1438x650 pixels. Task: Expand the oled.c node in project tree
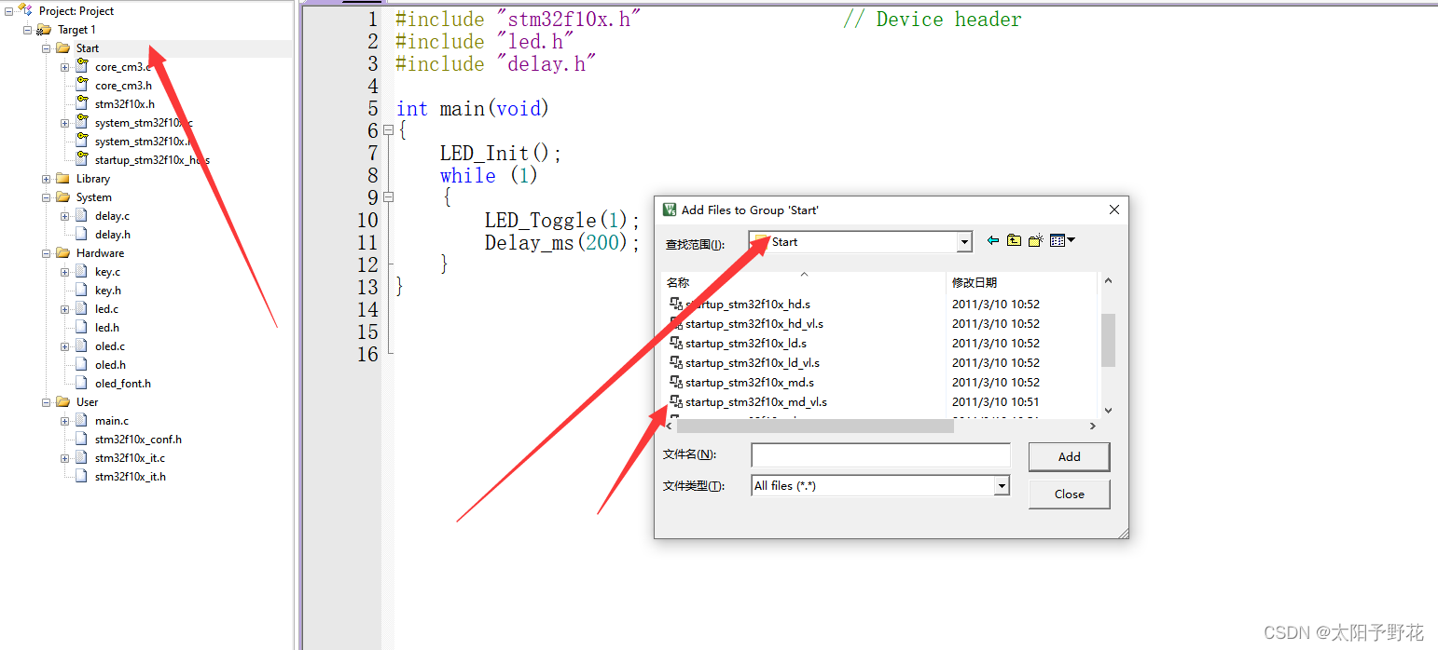(65, 346)
